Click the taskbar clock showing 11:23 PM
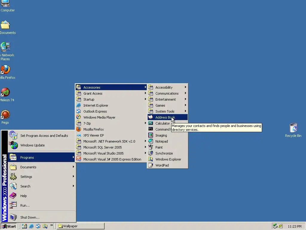 click(x=294, y=226)
